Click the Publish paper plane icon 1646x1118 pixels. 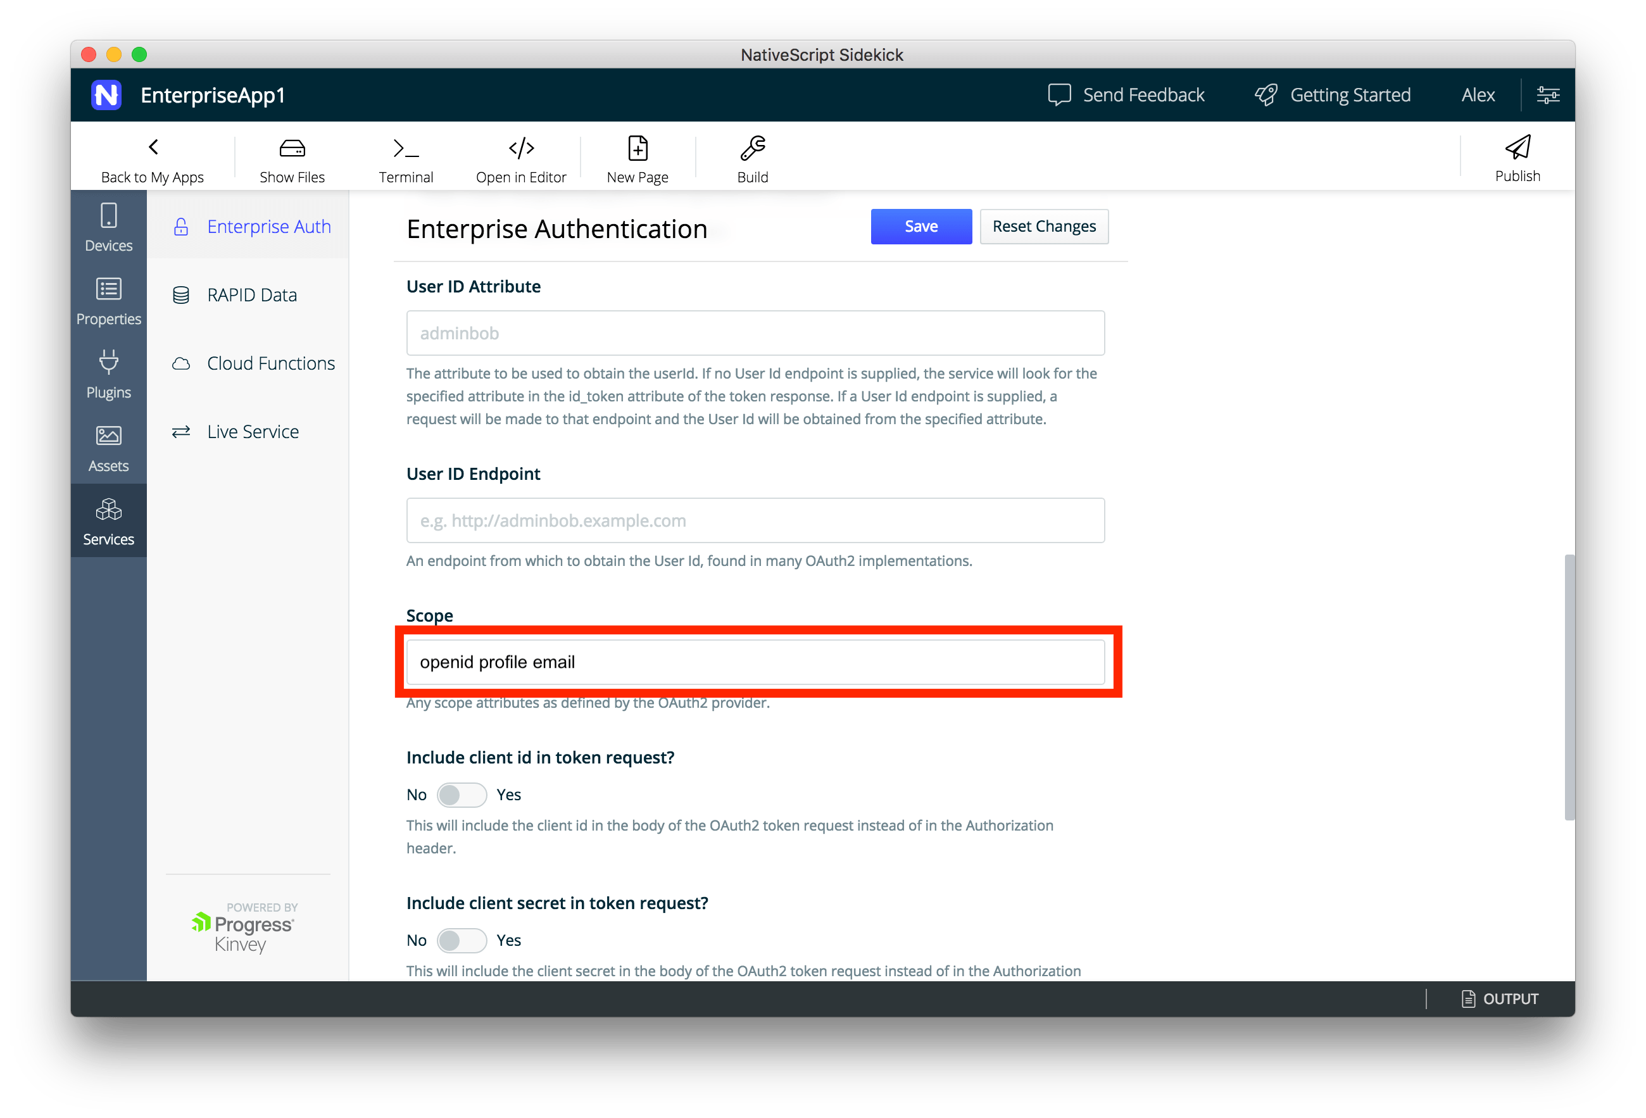point(1517,148)
